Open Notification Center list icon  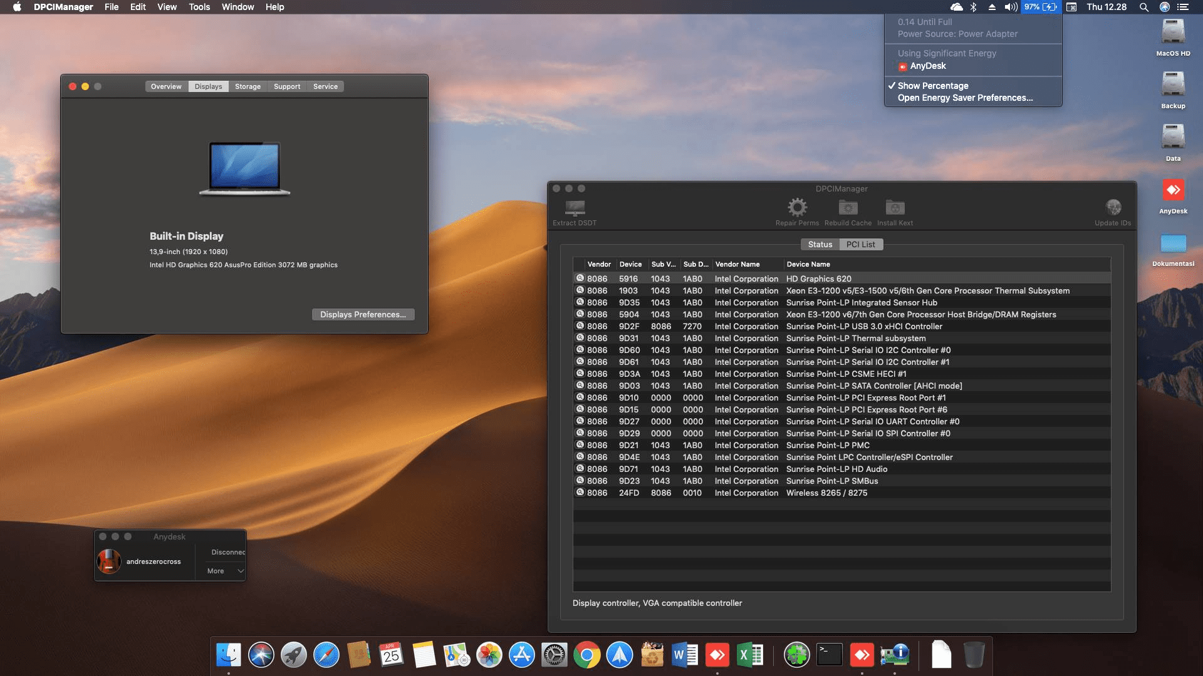click(x=1182, y=7)
